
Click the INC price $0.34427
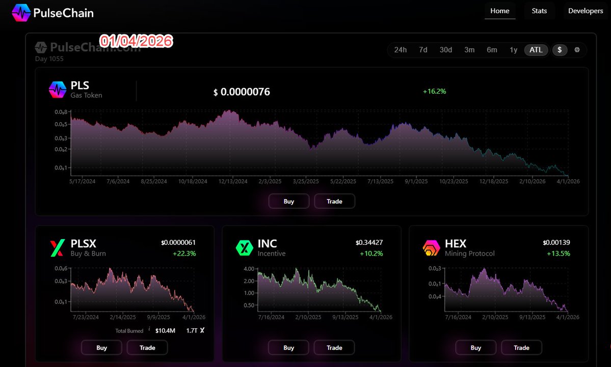pos(369,242)
